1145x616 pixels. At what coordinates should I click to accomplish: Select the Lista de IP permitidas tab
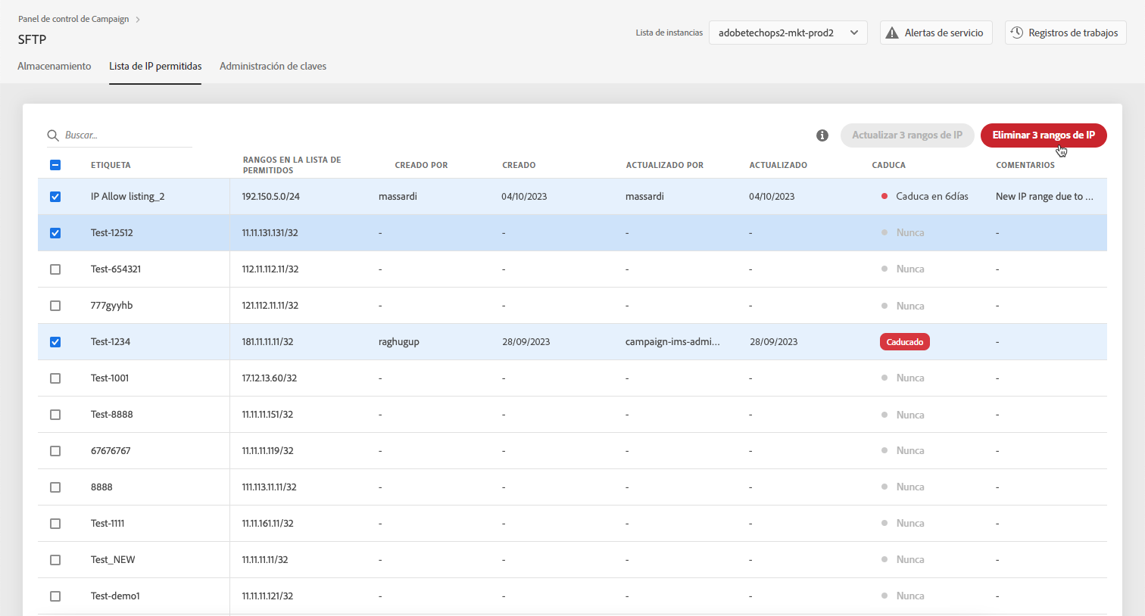(x=155, y=67)
